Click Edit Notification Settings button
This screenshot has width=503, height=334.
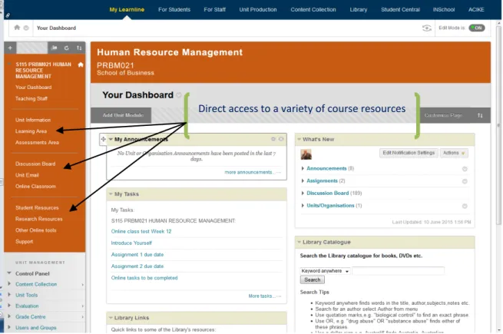point(409,153)
